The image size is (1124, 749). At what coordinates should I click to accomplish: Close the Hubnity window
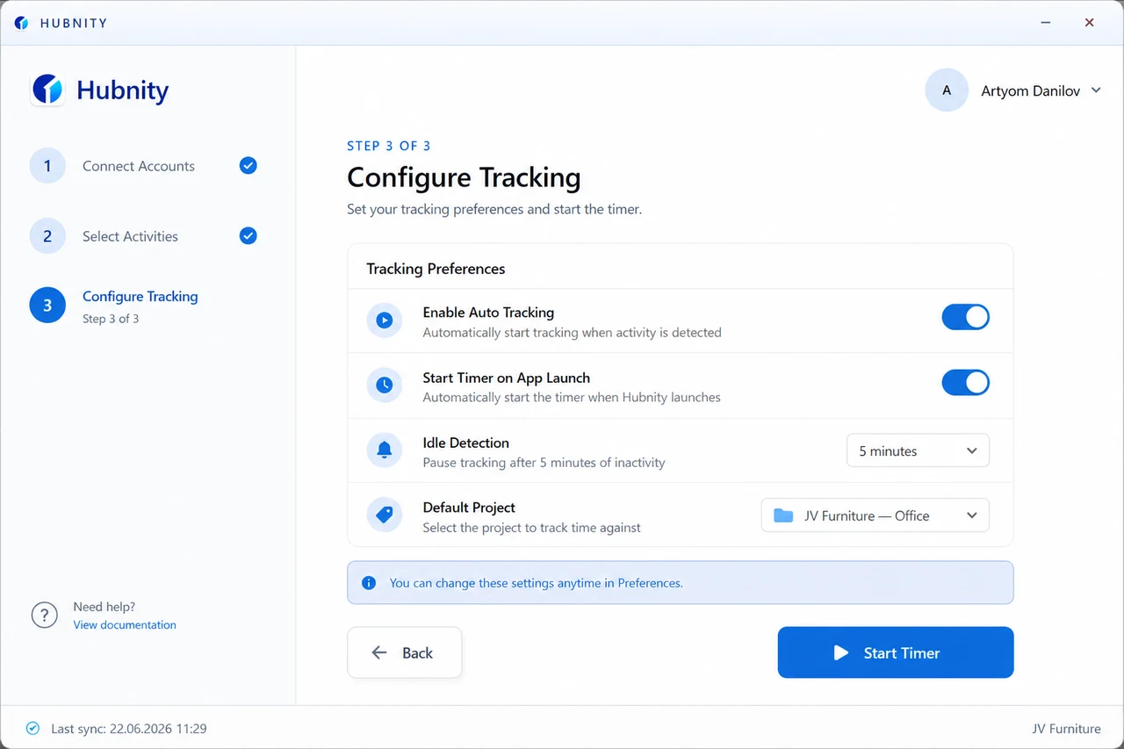(1089, 23)
